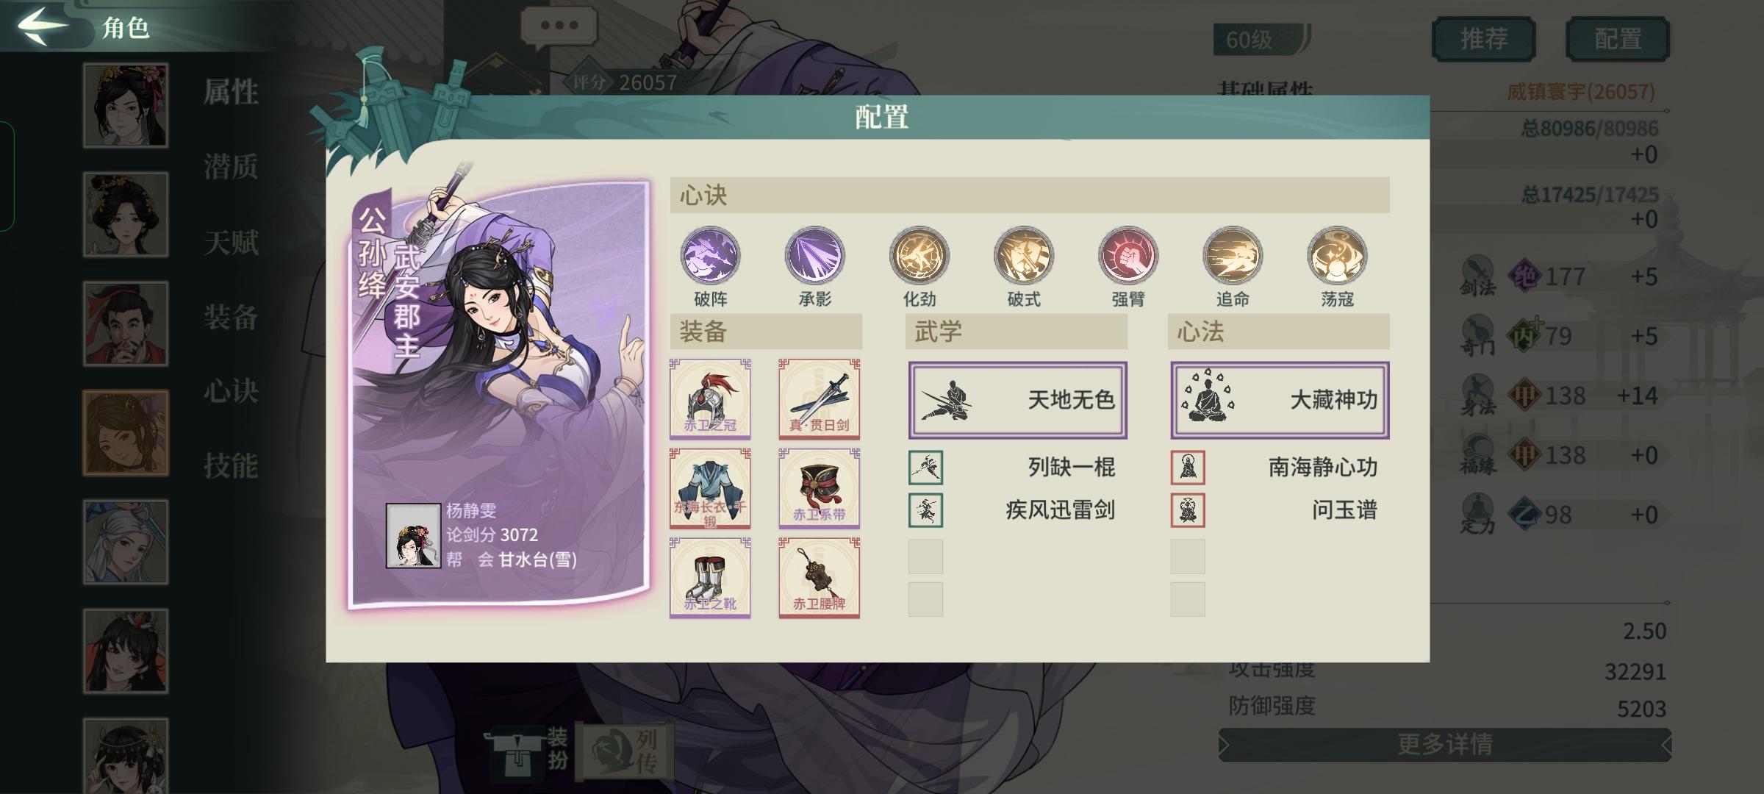Viewport: 1764px width, 794px height.
Task: Select the 承影 heart-skill icon
Action: [814, 255]
